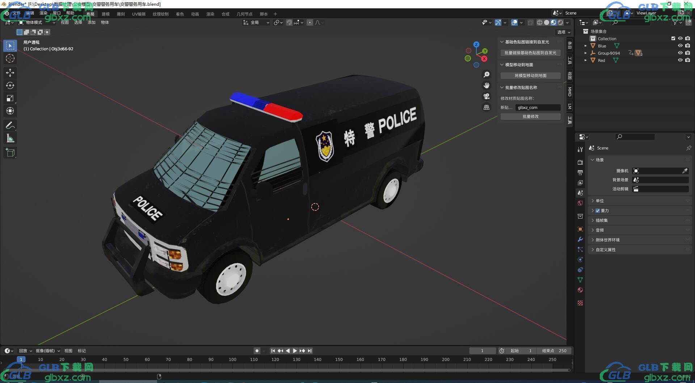The height and width of the screenshot is (383, 695).
Task: Expand Group-9094 in the outliner
Action: 585,53
